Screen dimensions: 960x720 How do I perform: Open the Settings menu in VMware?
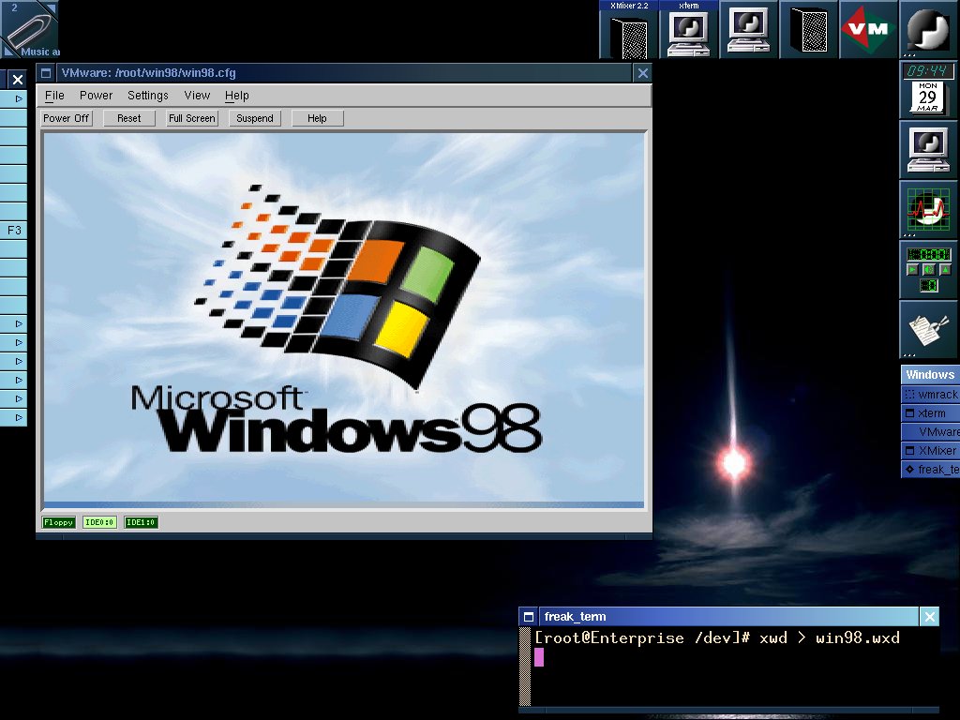[x=147, y=96]
